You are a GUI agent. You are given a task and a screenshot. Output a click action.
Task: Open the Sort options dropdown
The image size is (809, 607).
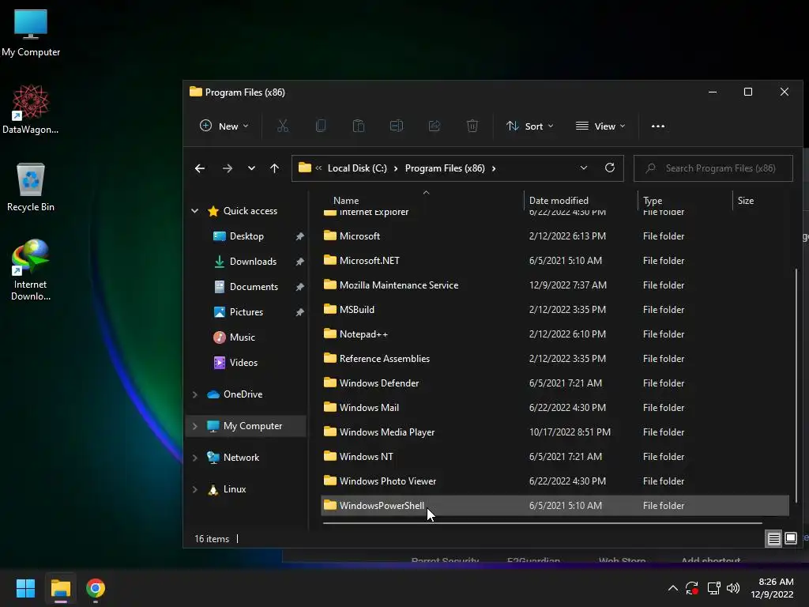530,126
